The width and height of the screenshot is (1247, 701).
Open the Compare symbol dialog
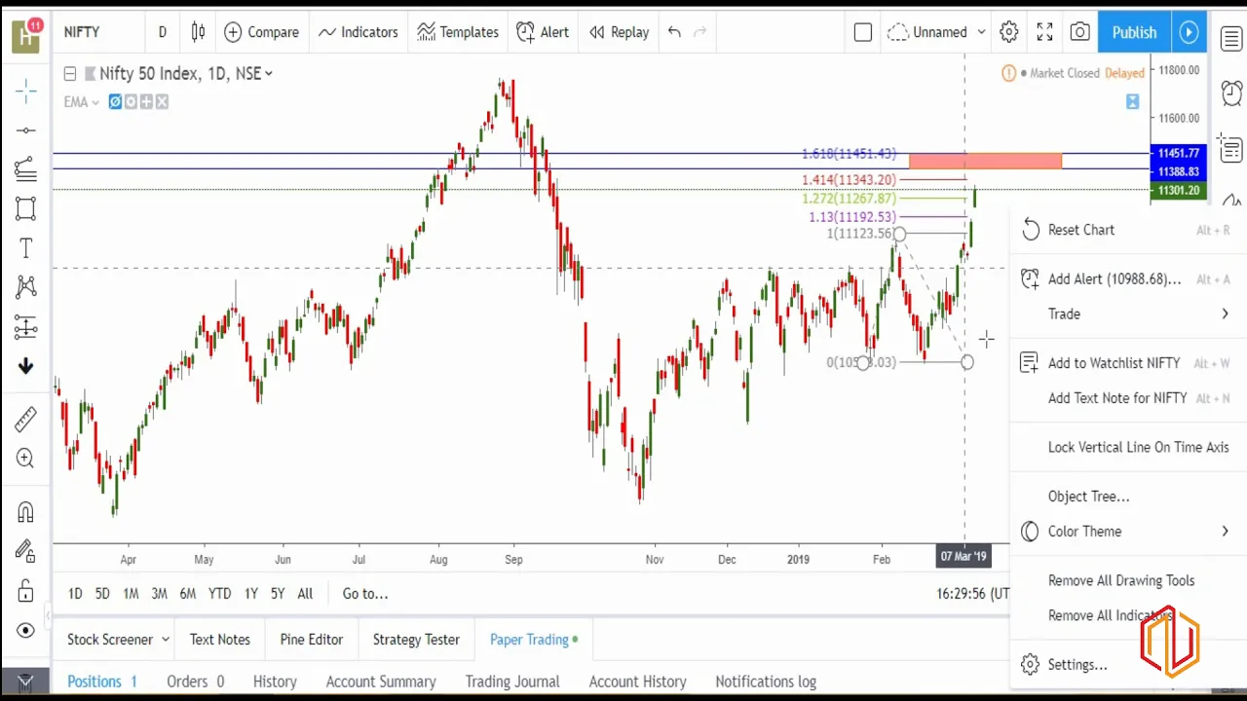click(261, 32)
